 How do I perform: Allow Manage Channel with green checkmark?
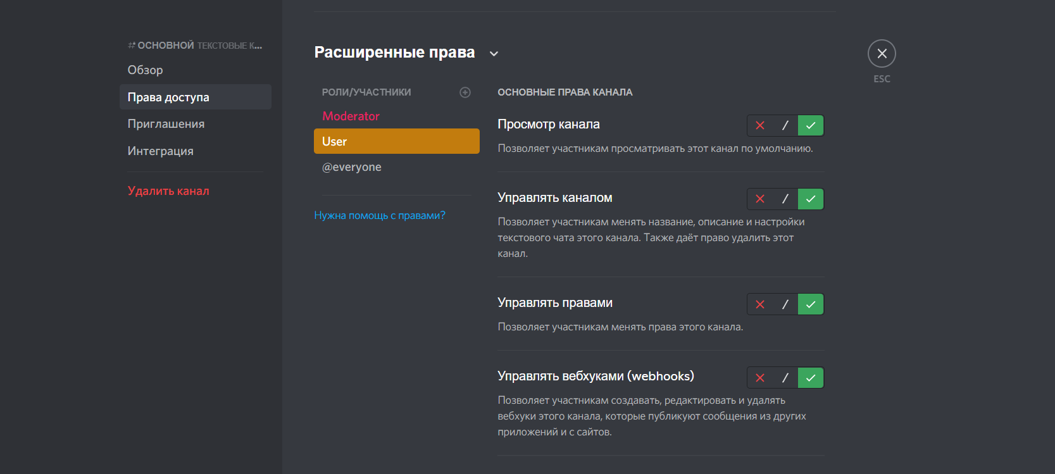point(811,199)
